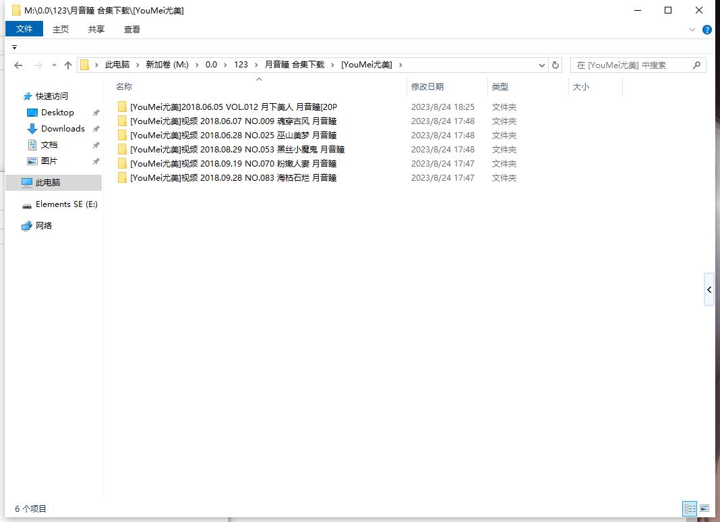Click the title bar folder icon

pyautogui.click(x=17, y=10)
